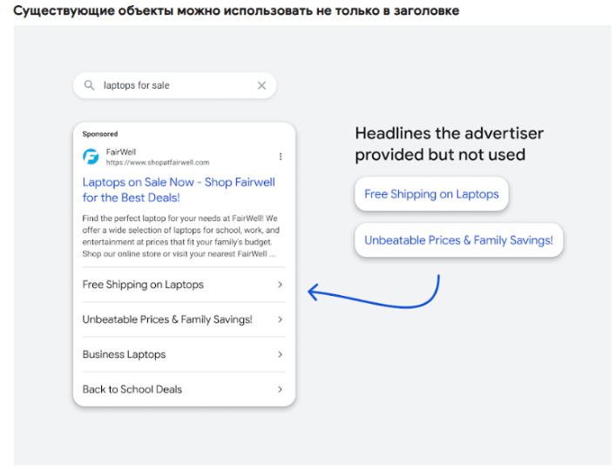Click the chevron beside Unbeatable Prices & Family Savings
Screen dimensions: 616x470
280,319
